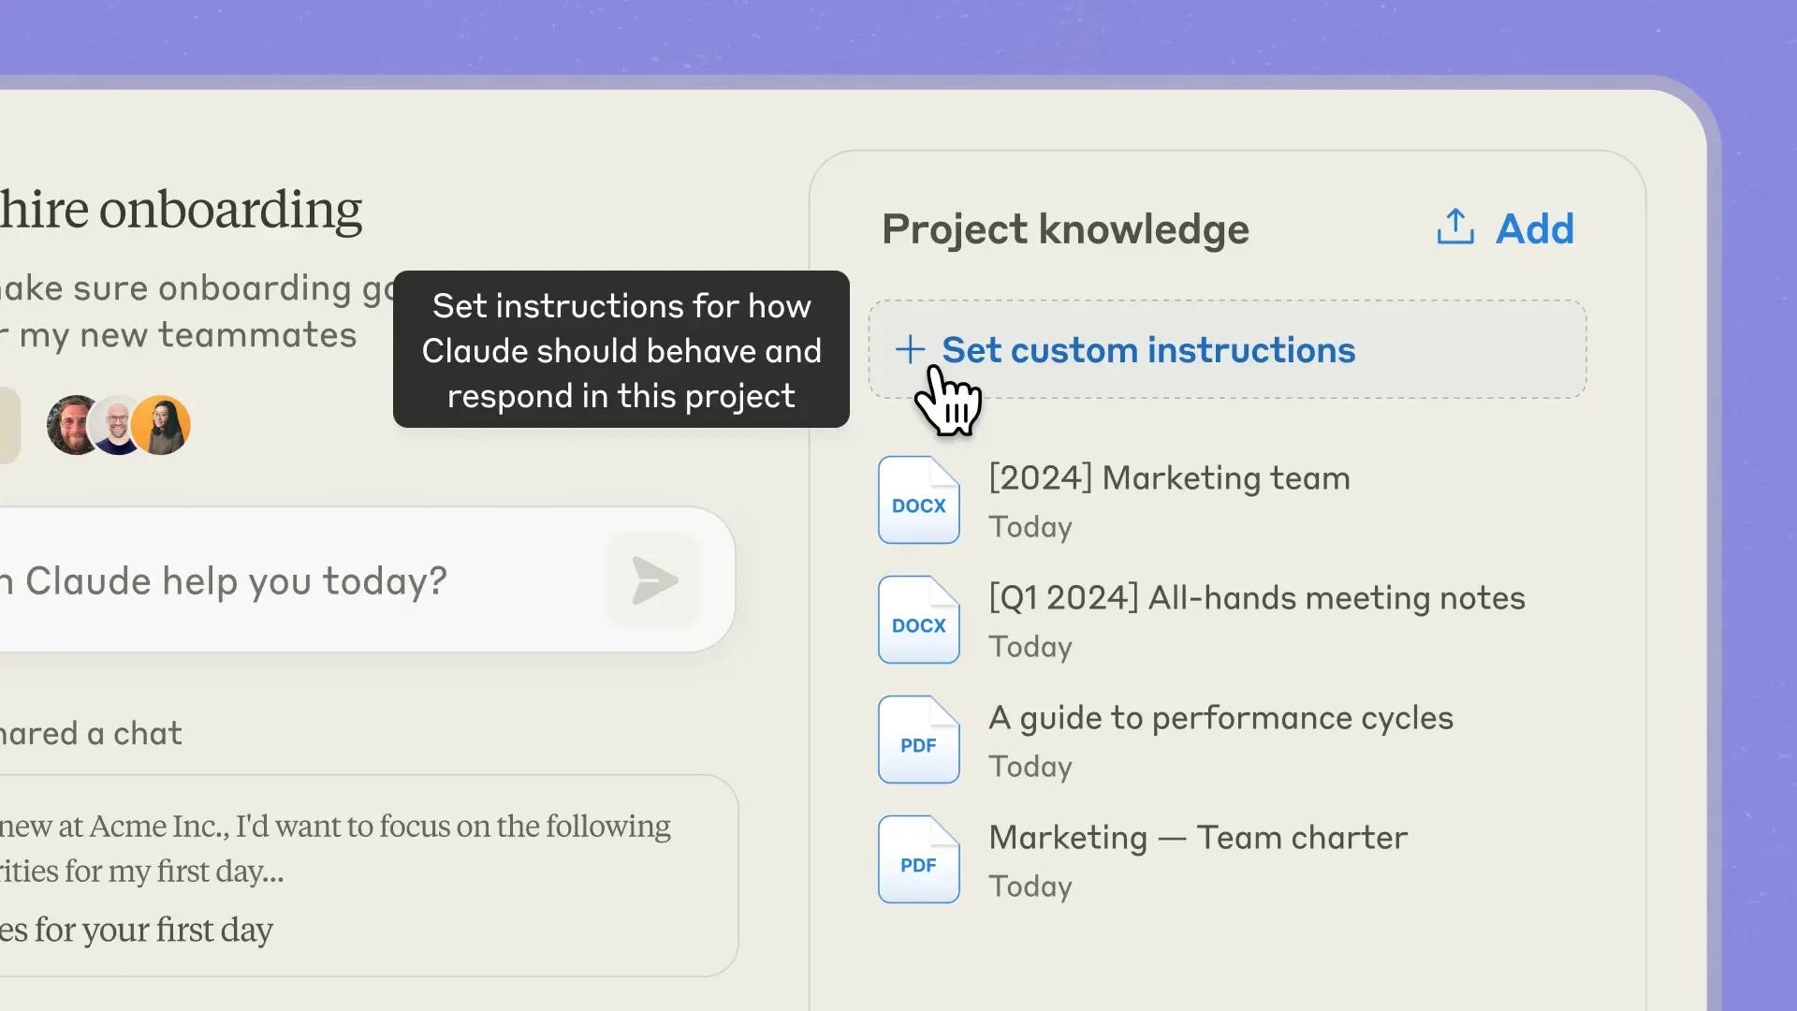Viewport: 1797px width, 1011px height.
Task: Click the DOCX icon for All-hands meeting notes
Action: tap(919, 620)
